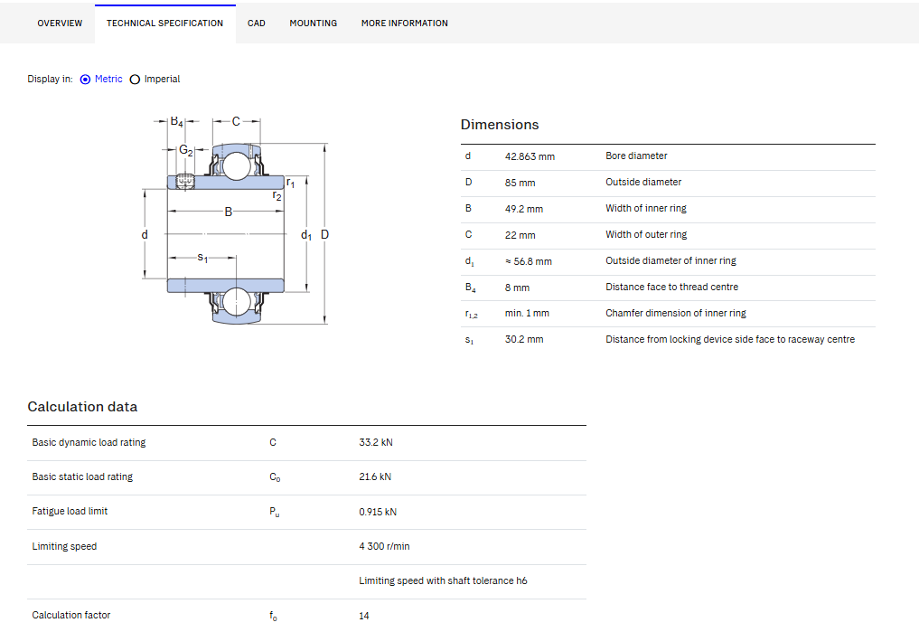Screen dimensions: 919x632
Task: Click the 'Outside diameter' description text
Action: (x=643, y=183)
